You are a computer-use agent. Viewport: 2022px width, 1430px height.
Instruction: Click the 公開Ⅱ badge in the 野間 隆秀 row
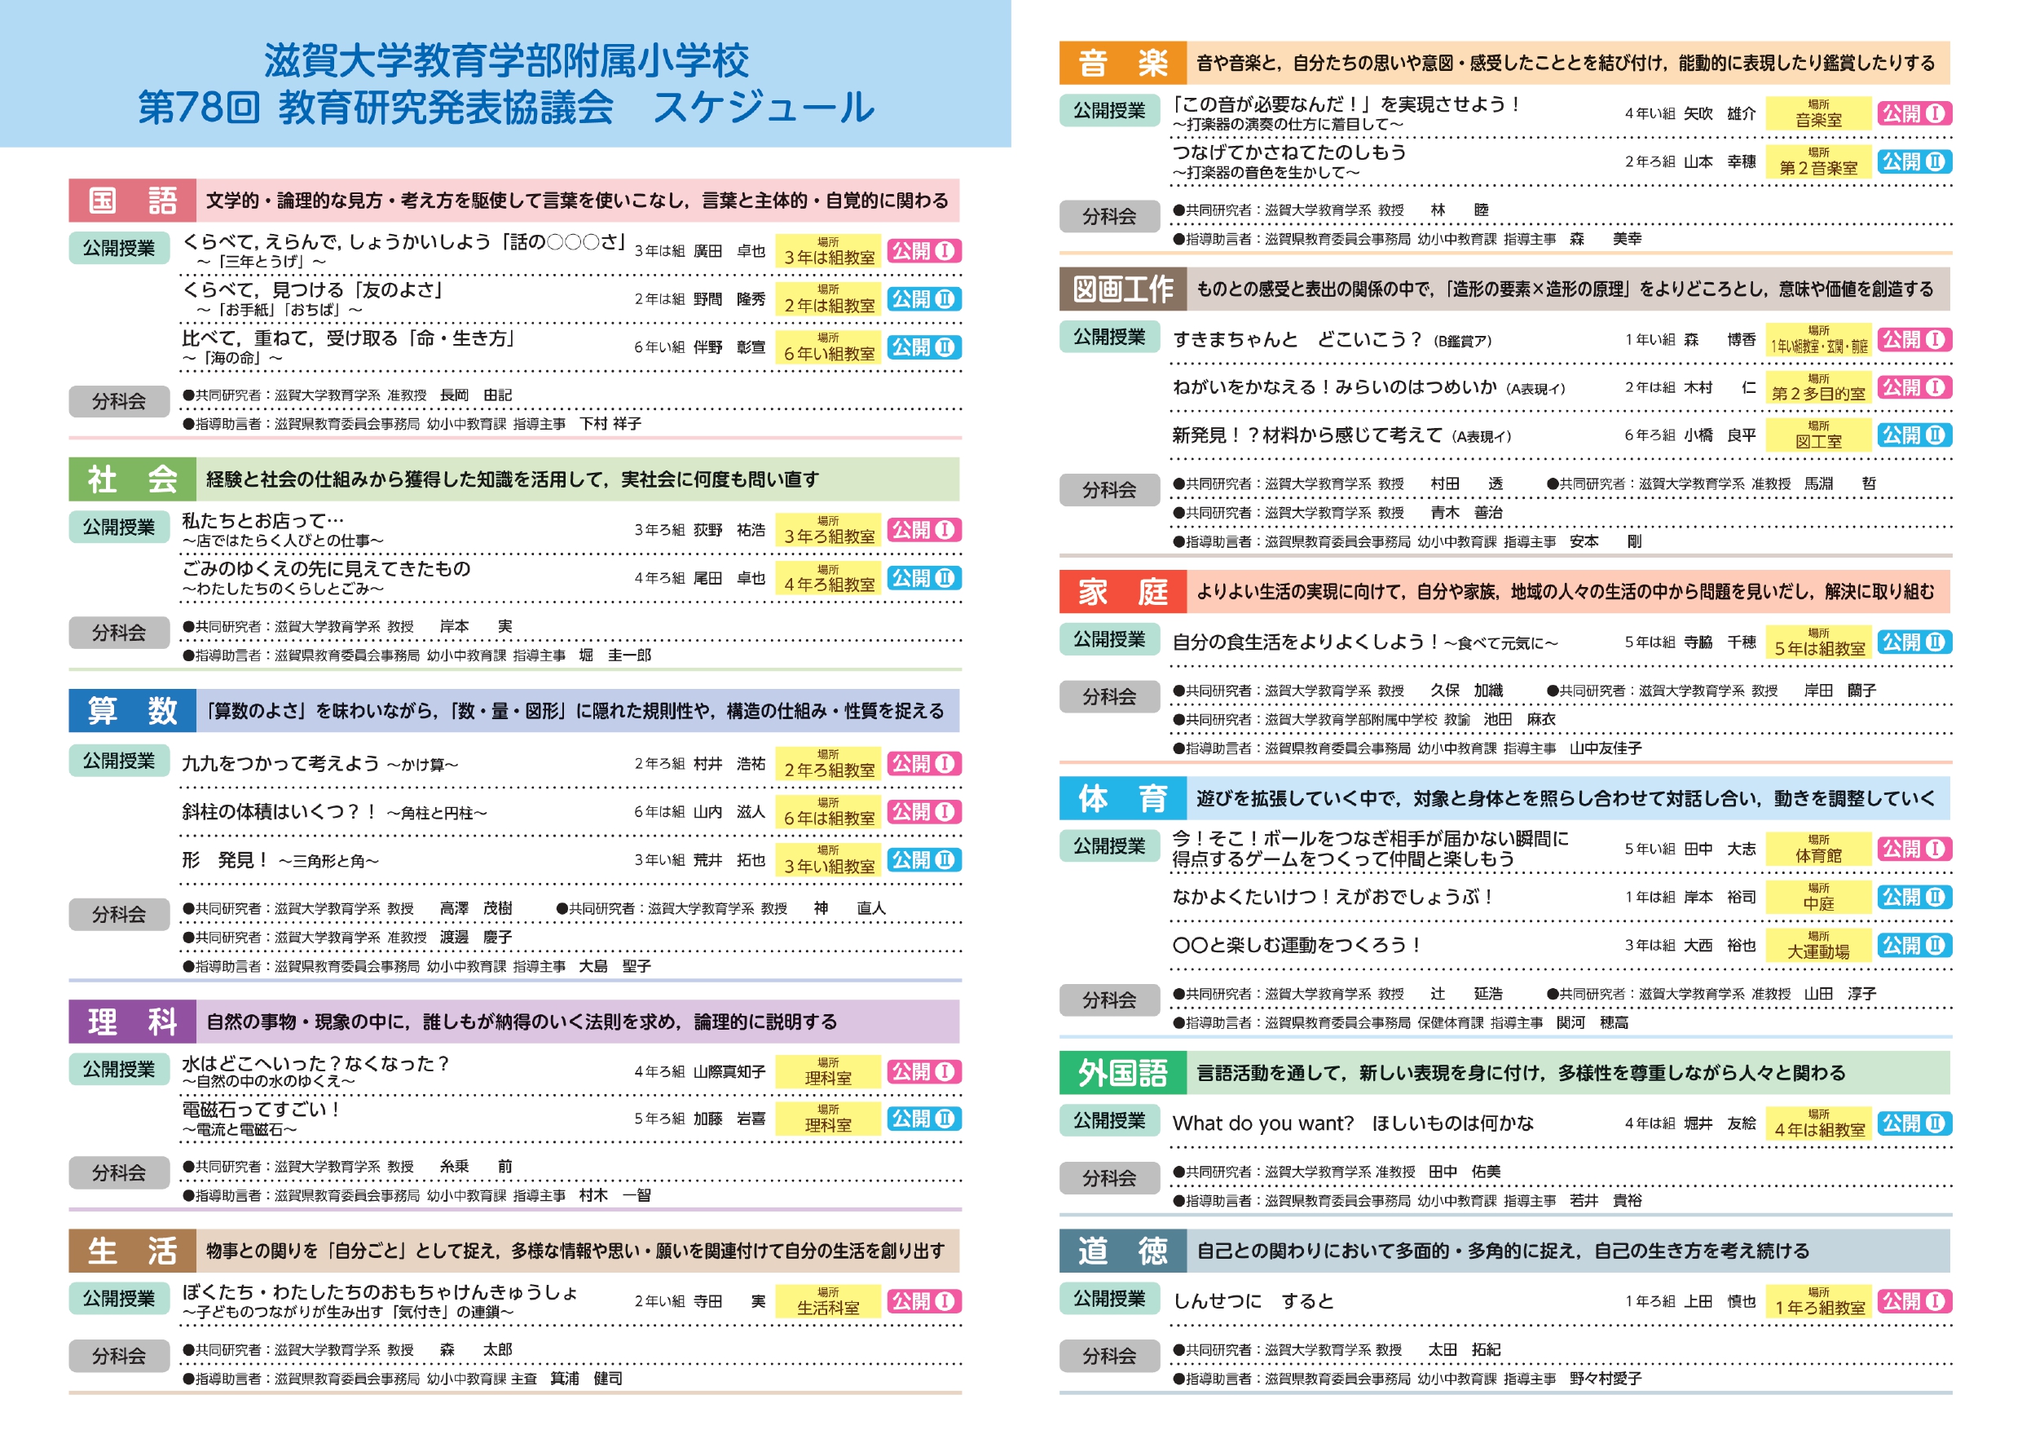click(924, 299)
